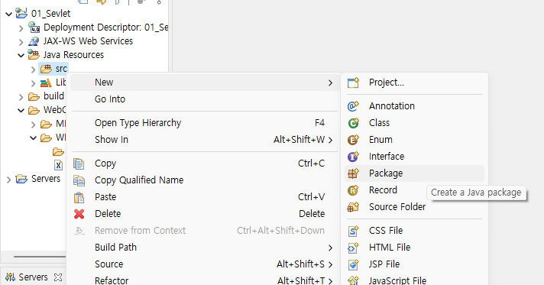Click the Record R icon

pyautogui.click(x=353, y=190)
